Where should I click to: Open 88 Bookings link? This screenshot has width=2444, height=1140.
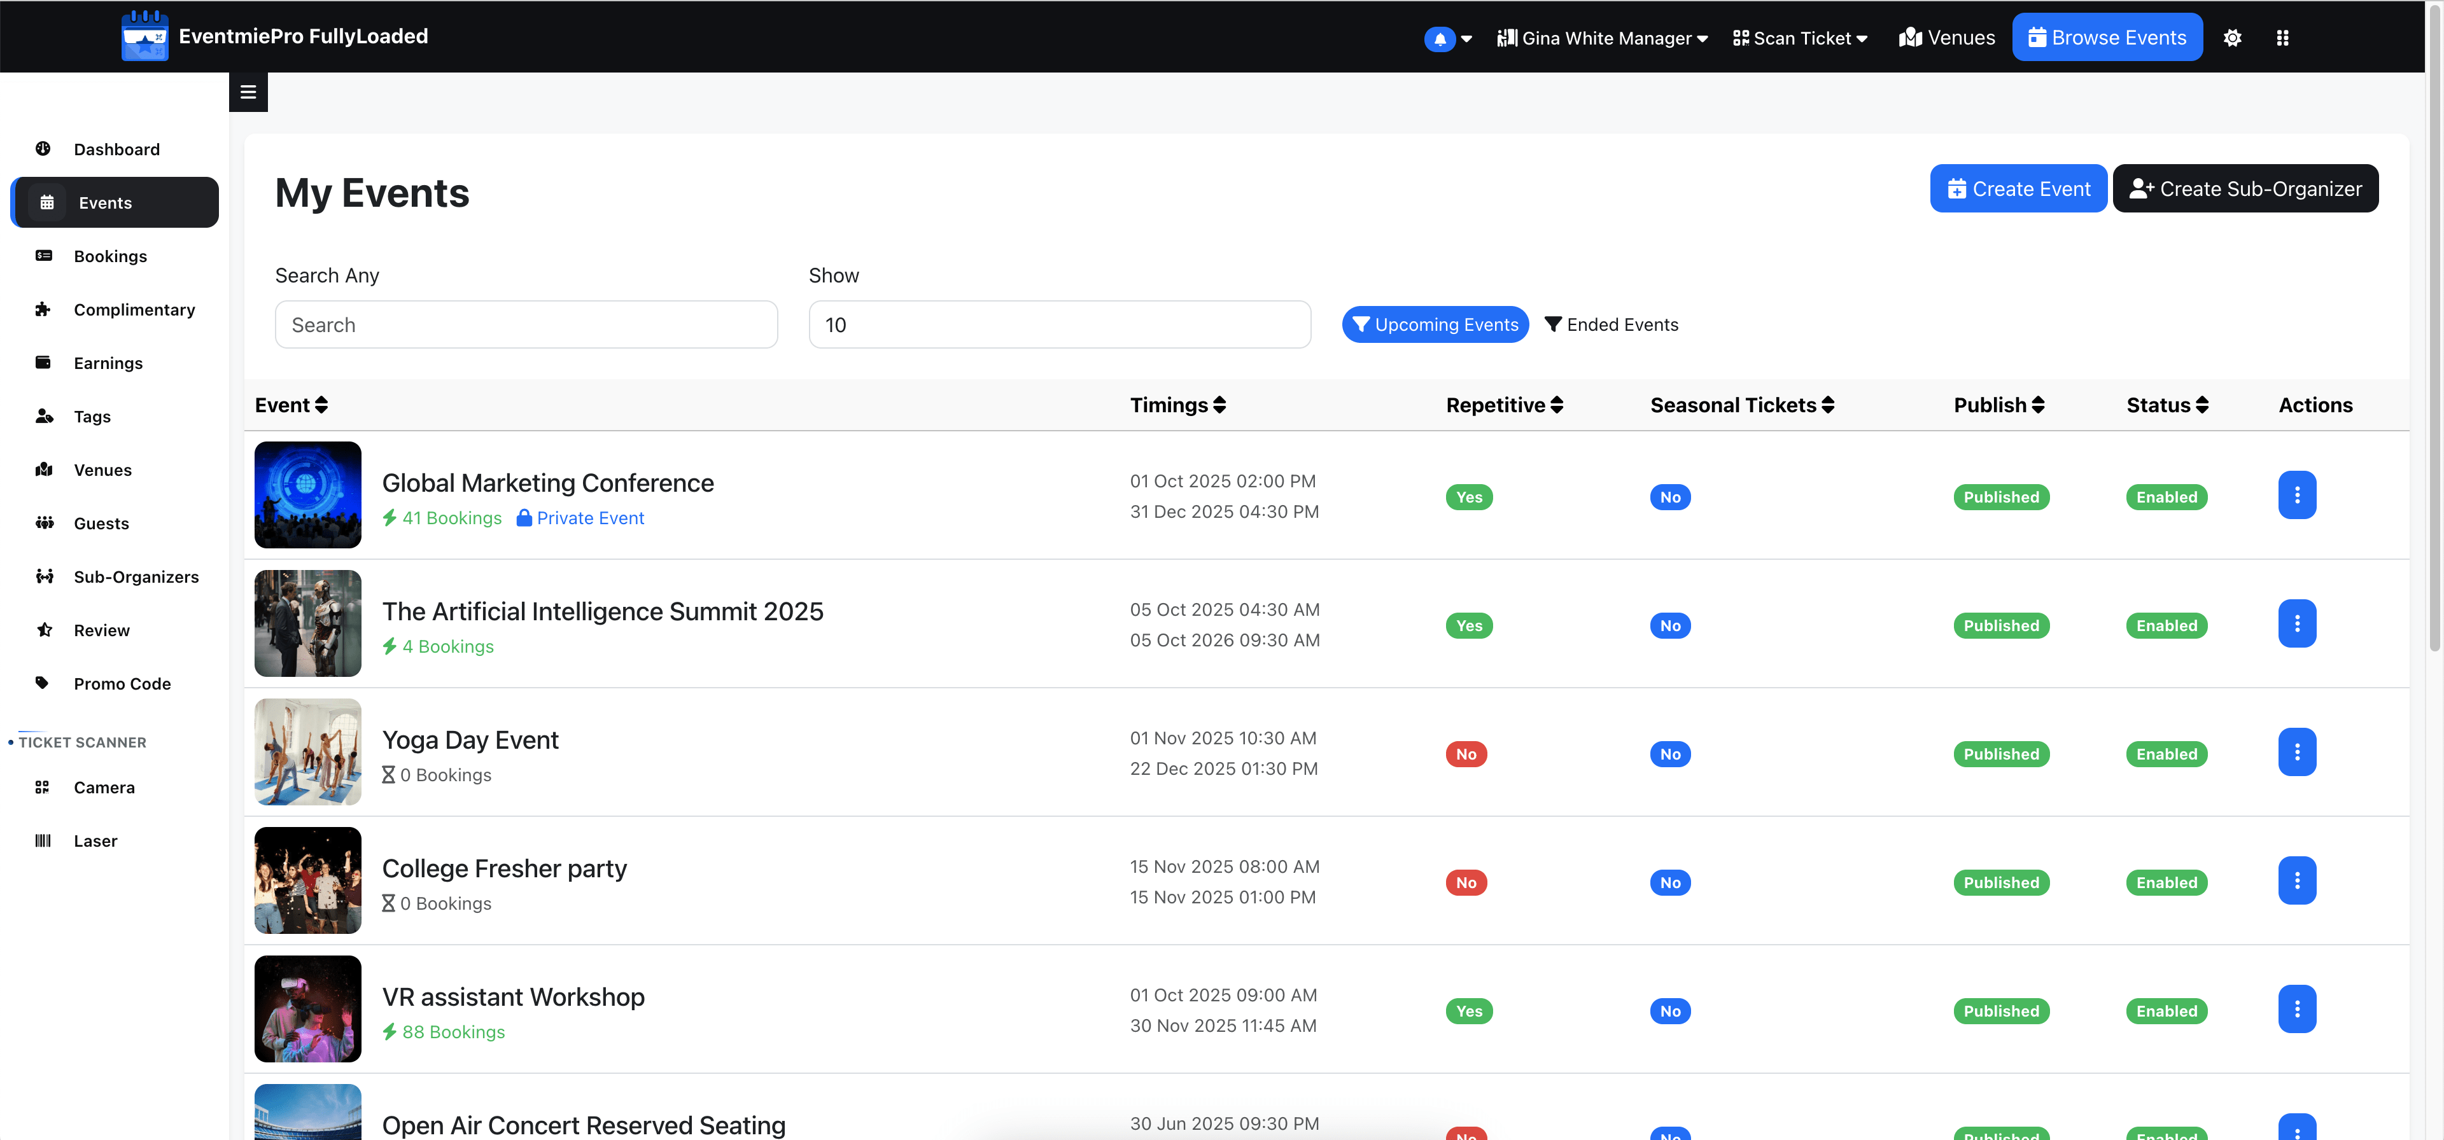pos(443,1032)
